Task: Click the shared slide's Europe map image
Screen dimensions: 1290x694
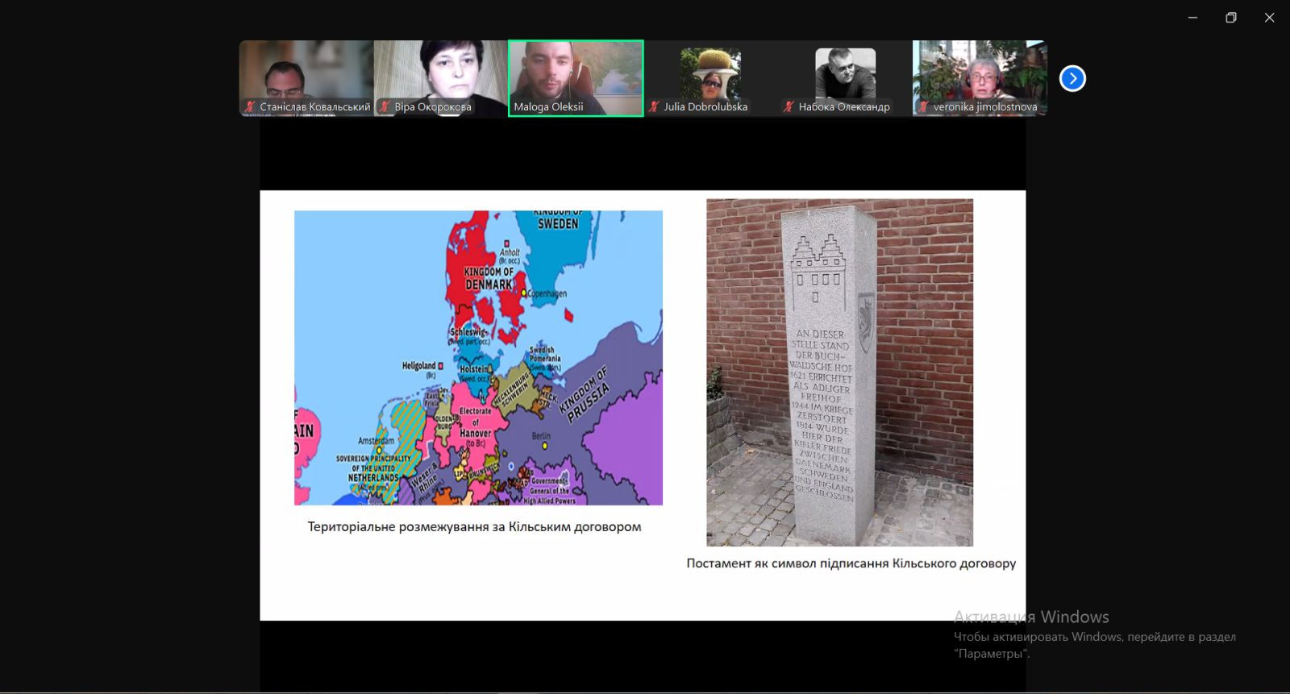Action: [x=478, y=358]
